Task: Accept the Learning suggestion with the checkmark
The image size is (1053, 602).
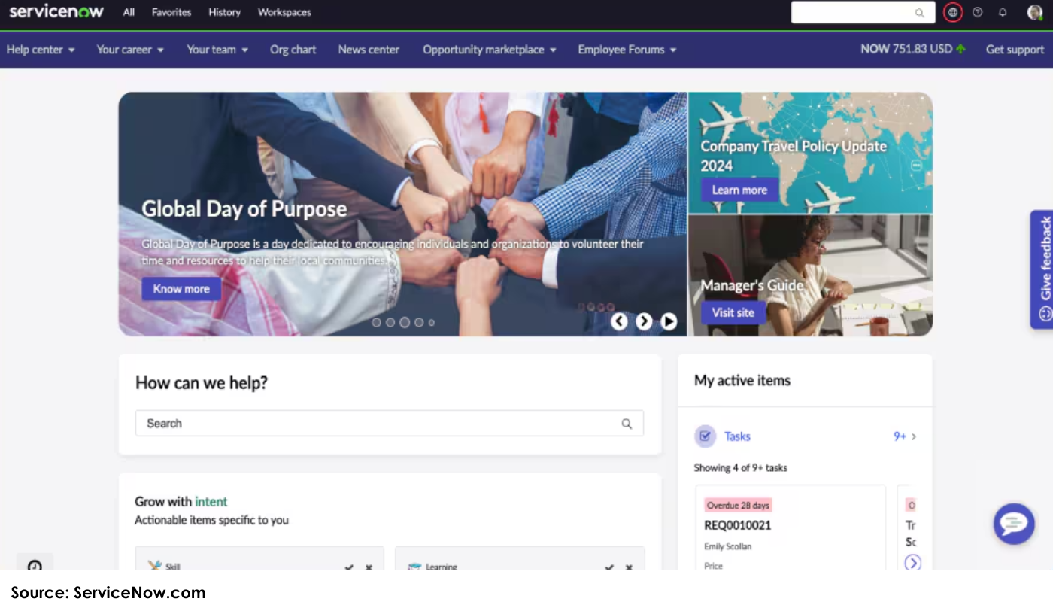Action: 609,567
